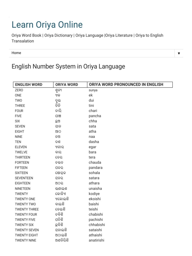This screenshot has width=192, height=256.
Task: Select the SEVEN cell
Action: click(20, 126)
